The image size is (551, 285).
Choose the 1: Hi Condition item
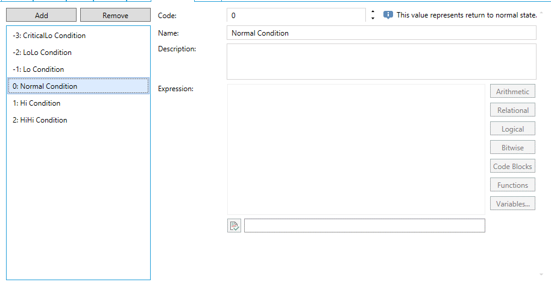tap(37, 103)
